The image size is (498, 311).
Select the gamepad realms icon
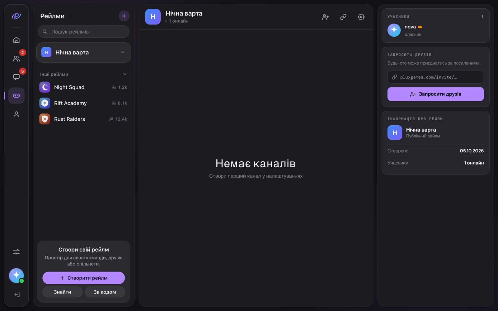[16, 95]
